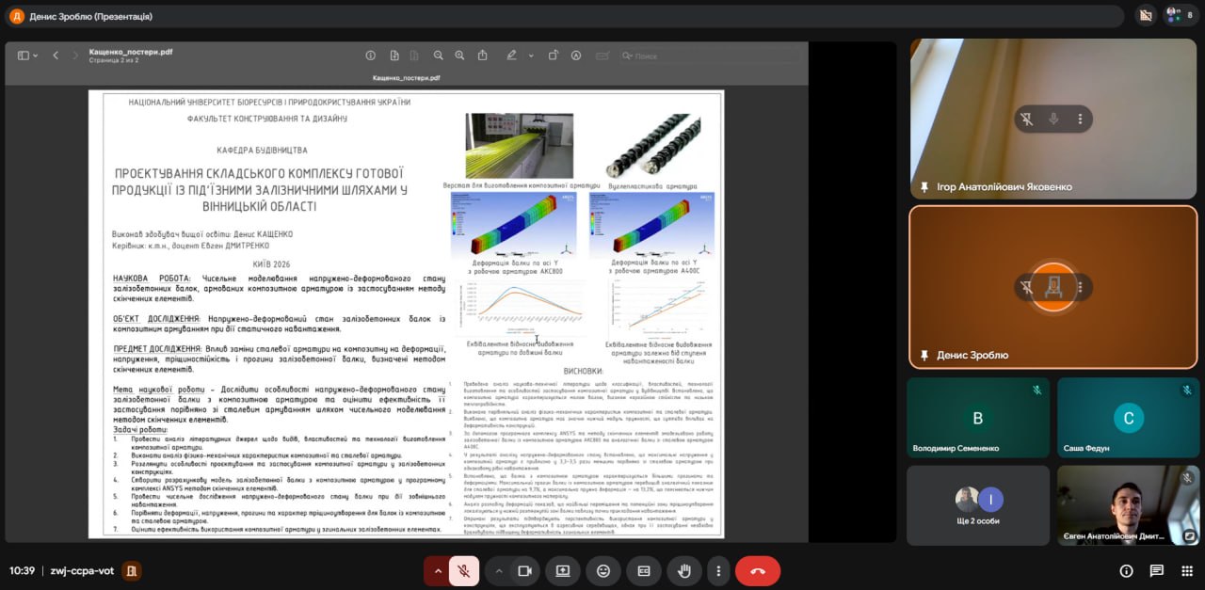Rotate the page using the rotate icon
1205x590 pixels.
pos(553,56)
